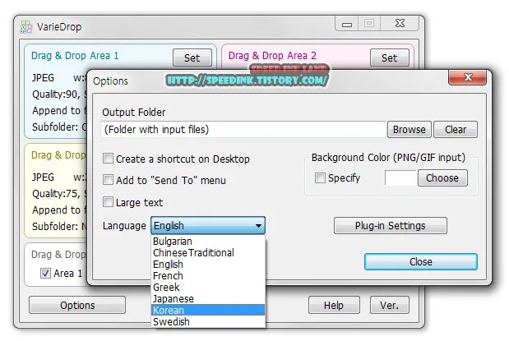This screenshot has width=509, height=341.
Task: Select French language option
Action: pos(208,276)
